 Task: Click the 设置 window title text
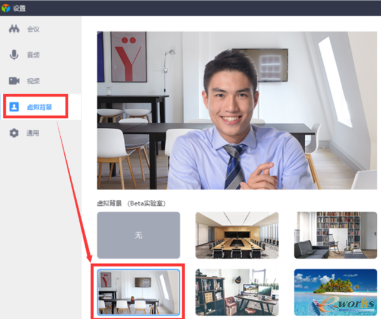coord(19,9)
